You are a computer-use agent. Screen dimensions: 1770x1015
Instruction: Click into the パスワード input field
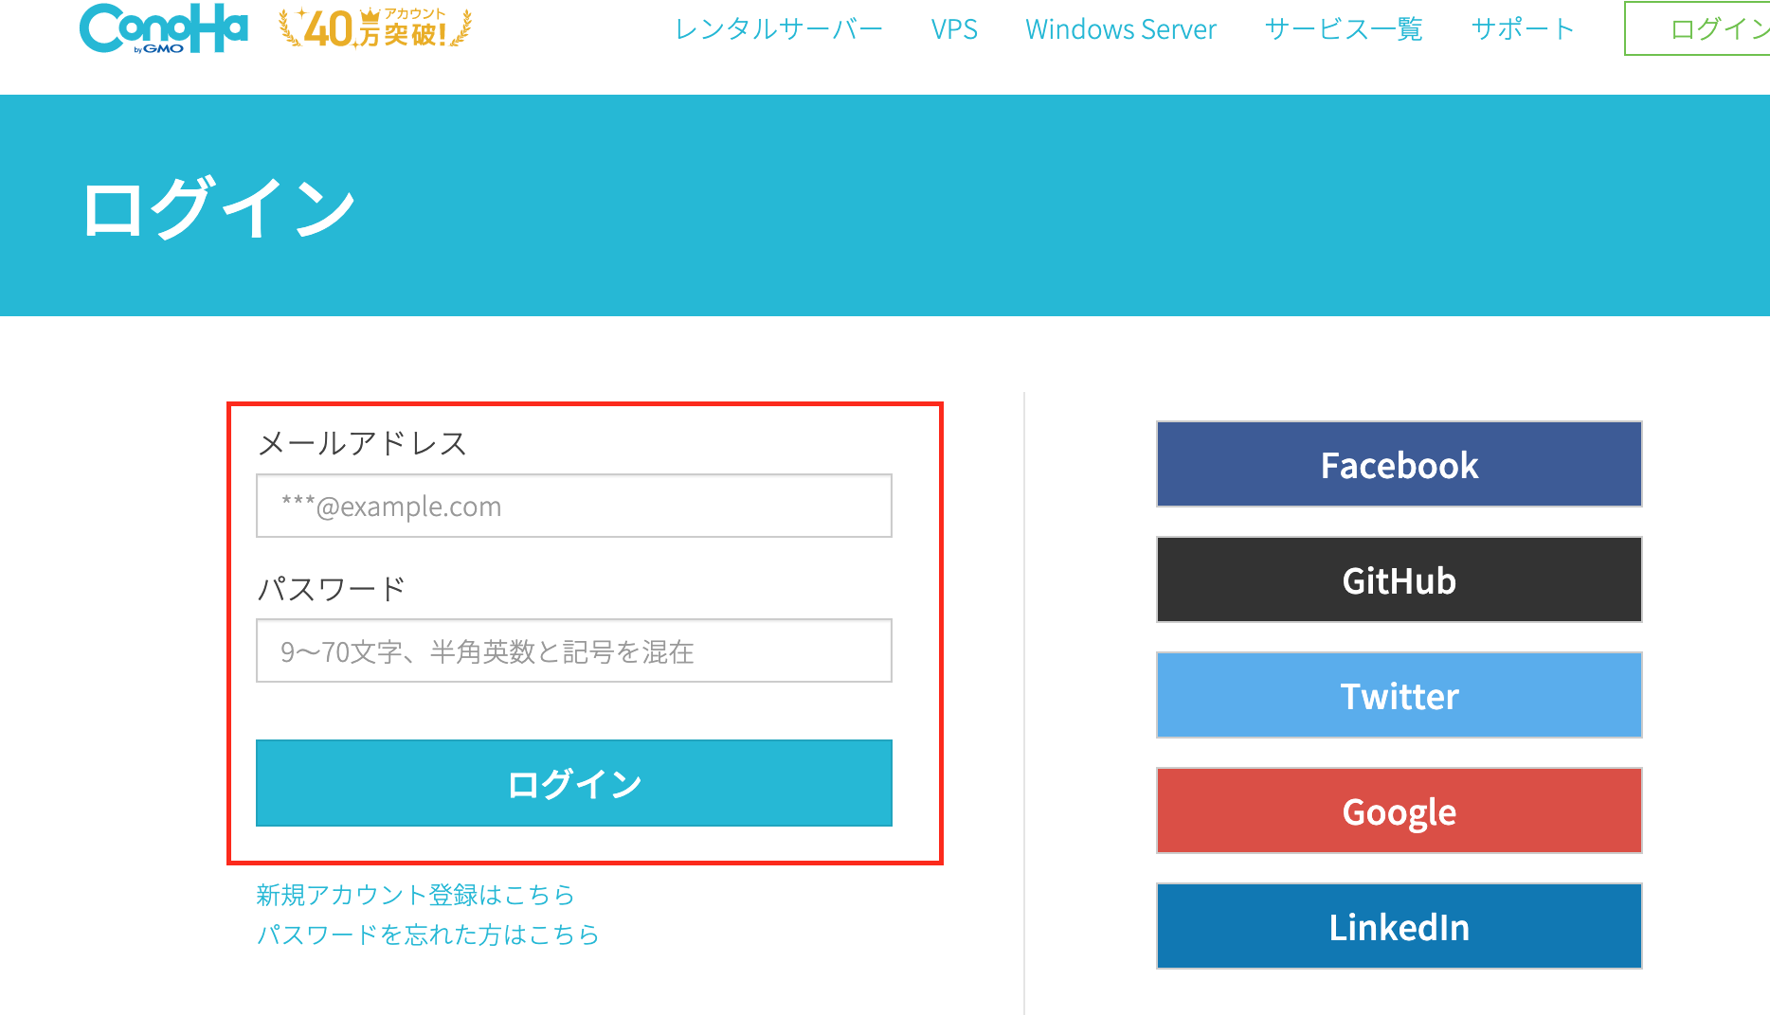(573, 650)
